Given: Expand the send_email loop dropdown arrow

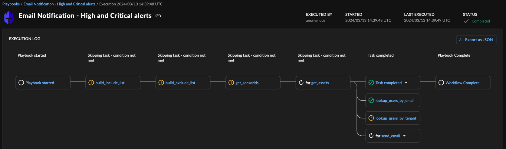Looking at the screenshot, I should click(x=404, y=136).
